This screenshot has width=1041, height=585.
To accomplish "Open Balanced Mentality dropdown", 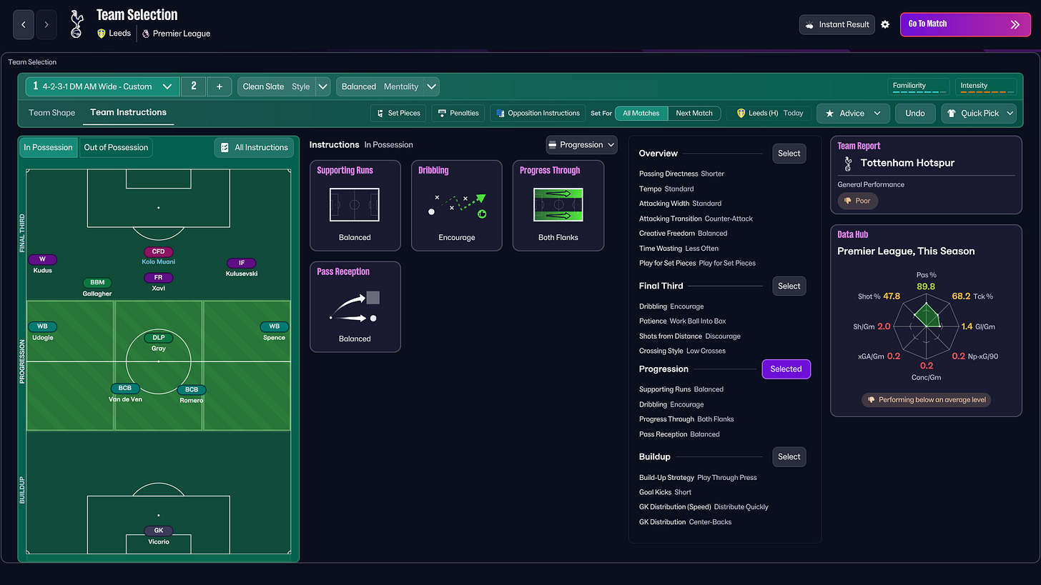I will tap(388, 86).
